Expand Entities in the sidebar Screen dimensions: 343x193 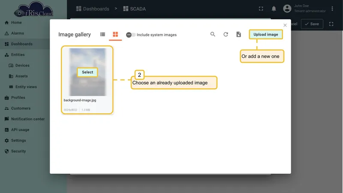(x=25, y=55)
